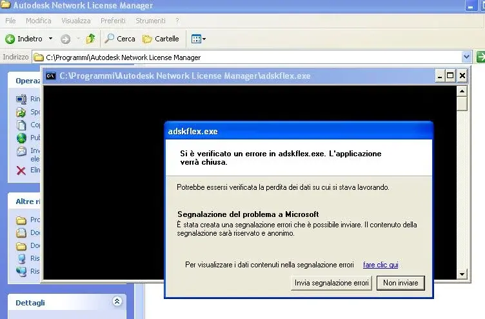Open the Strumenti menu

tap(150, 21)
